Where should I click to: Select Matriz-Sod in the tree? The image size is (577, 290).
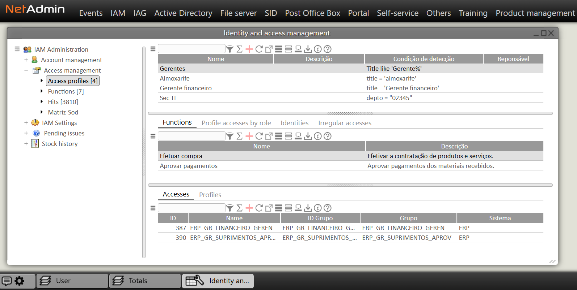tap(63, 112)
